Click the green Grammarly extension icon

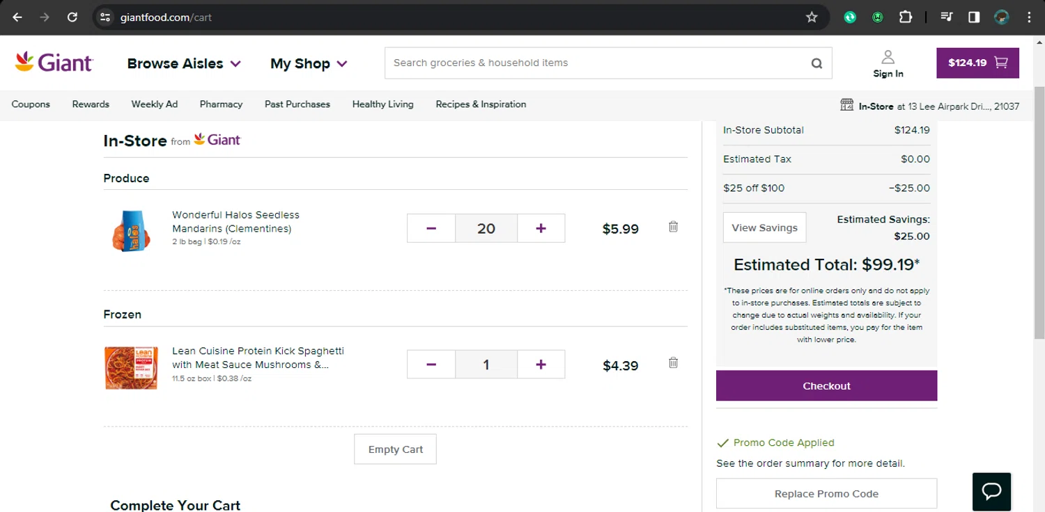[850, 17]
